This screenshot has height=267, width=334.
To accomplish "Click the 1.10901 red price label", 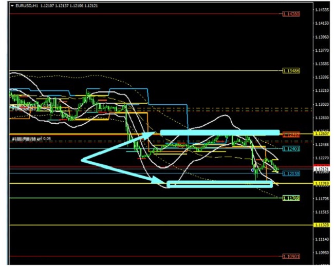I will [x=290, y=256].
